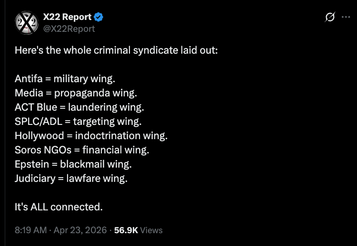Image resolution: width=357 pixels, height=246 pixels.
Task: Click the Grok icon on the post
Action: (x=329, y=17)
